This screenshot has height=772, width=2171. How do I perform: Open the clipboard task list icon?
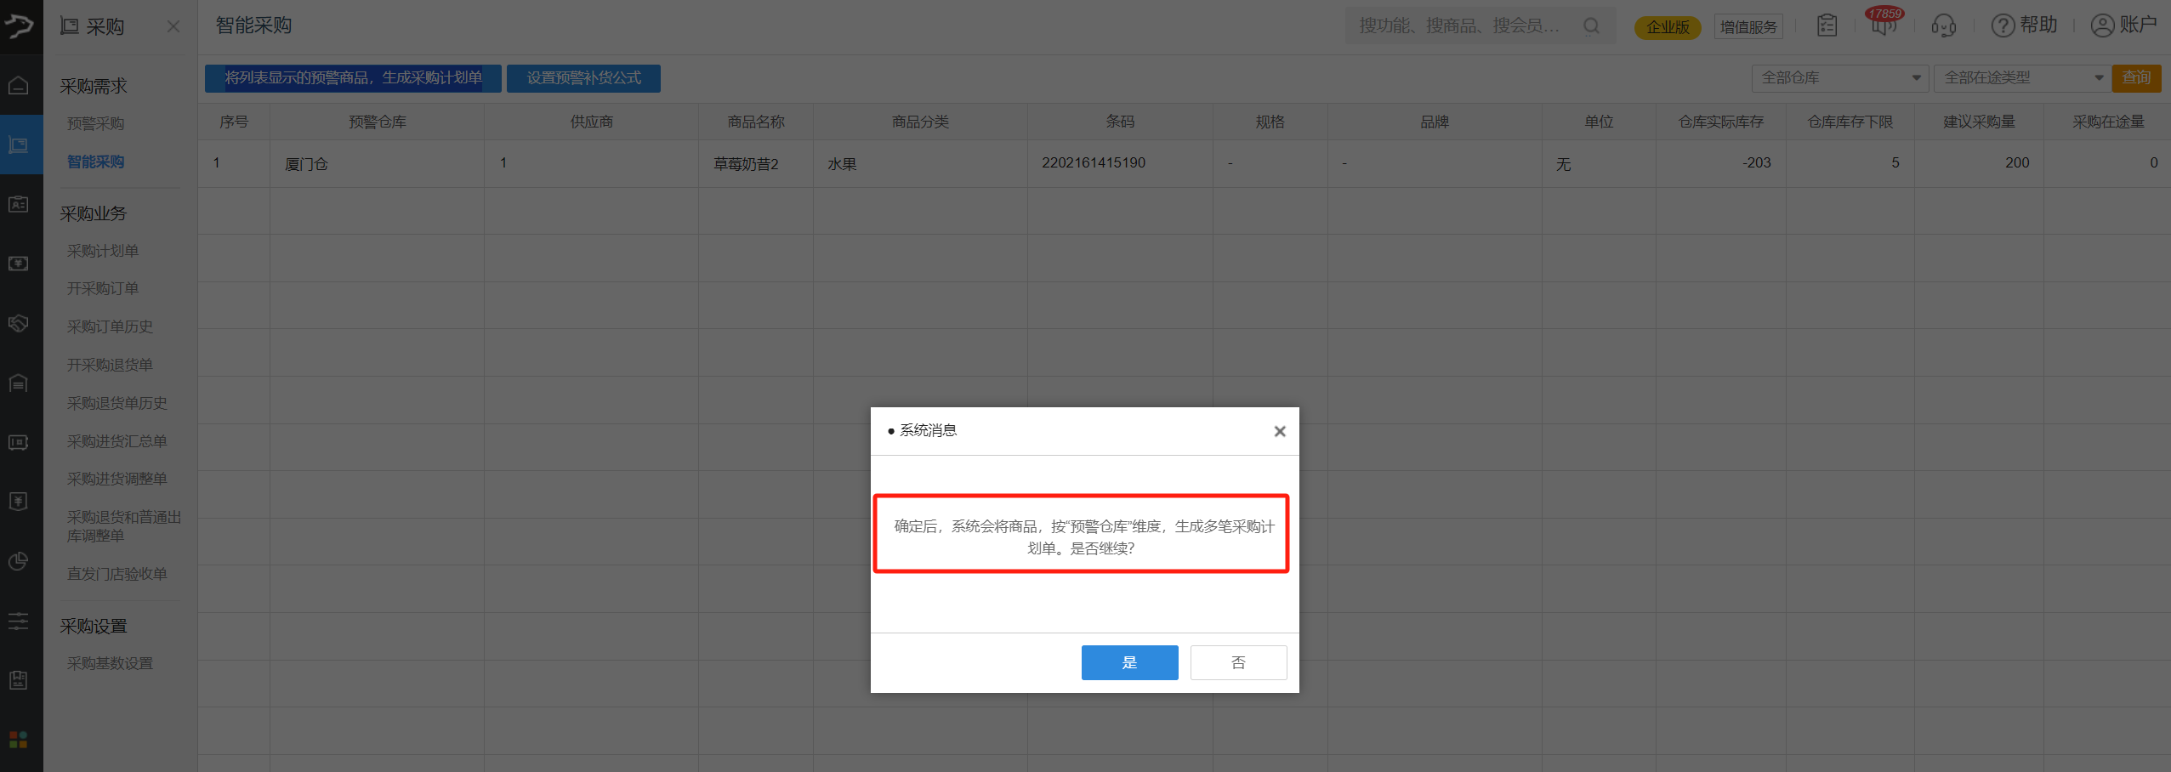(x=1827, y=26)
